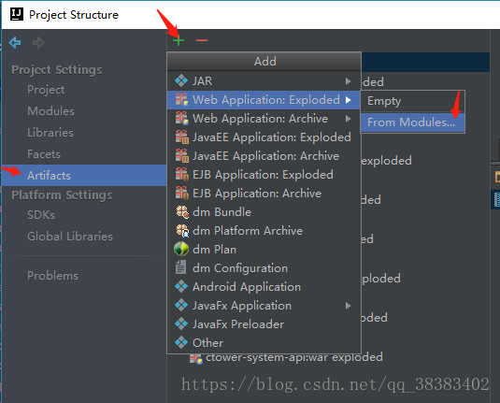Screen dimensions: 500x403
Task: Click the EJB Application: Archive bean icon
Action: (181, 194)
